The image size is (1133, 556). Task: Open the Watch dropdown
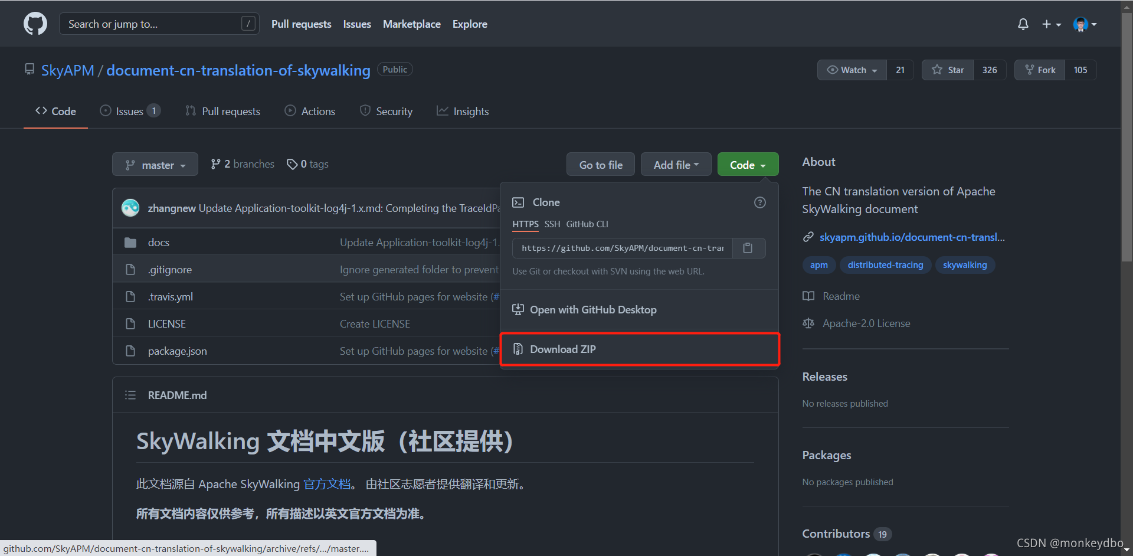(852, 70)
